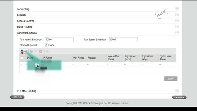Click the Add rule plus icon
The image size is (197, 111).
(x=22, y=51)
